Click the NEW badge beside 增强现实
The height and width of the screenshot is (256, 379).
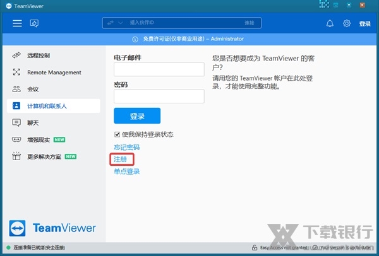tap(59, 140)
